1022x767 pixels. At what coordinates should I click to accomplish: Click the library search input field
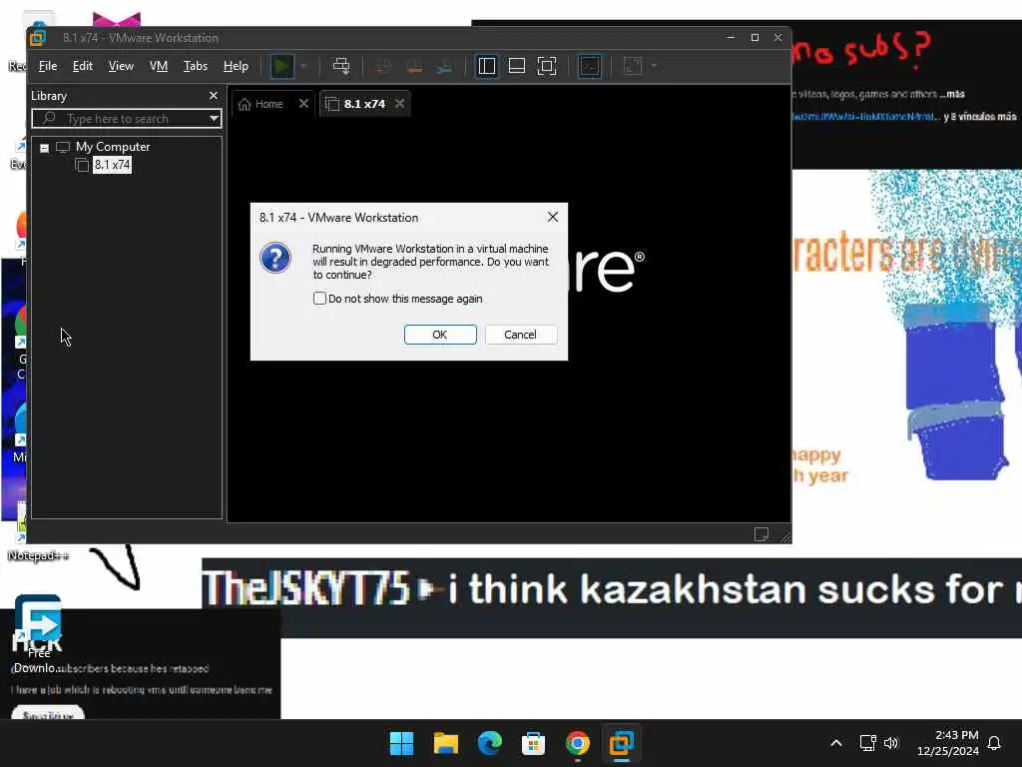(x=121, y=119)
